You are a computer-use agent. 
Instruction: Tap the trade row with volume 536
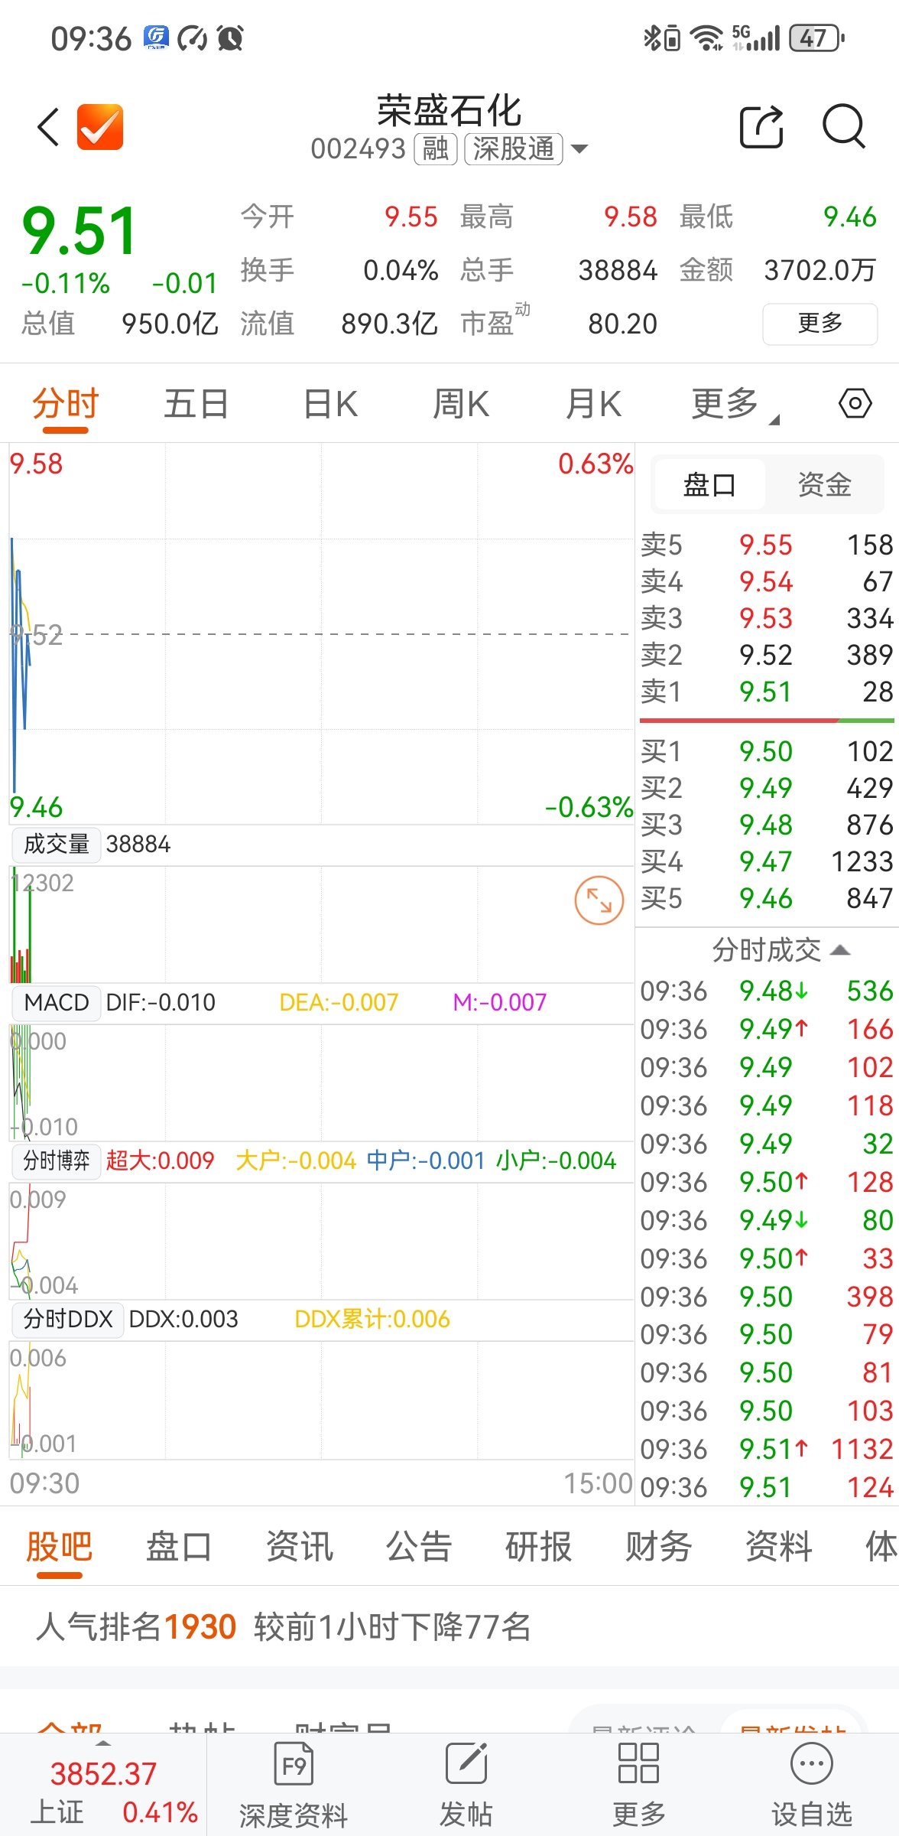click(766, 991)
